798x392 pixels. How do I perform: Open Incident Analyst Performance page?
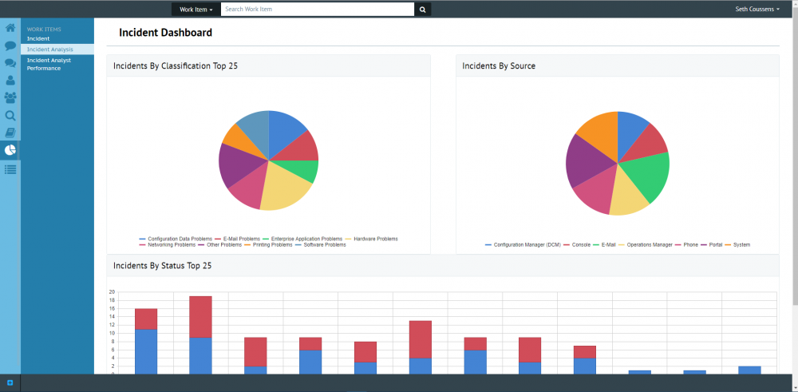[49, 64]
